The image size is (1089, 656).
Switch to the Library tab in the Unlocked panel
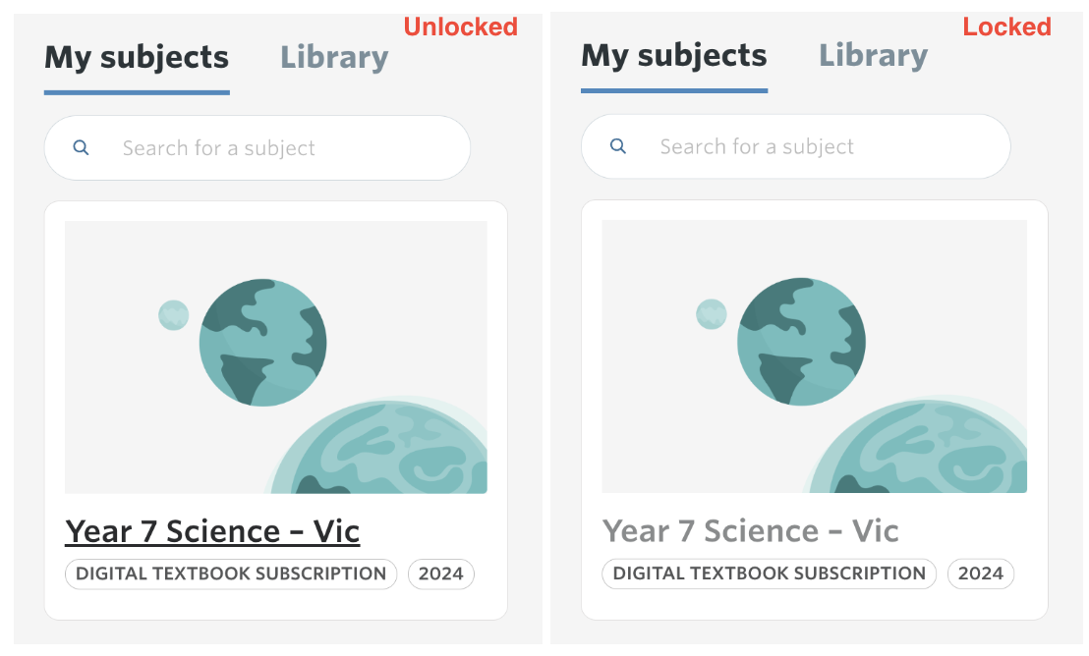click(334, 58)
